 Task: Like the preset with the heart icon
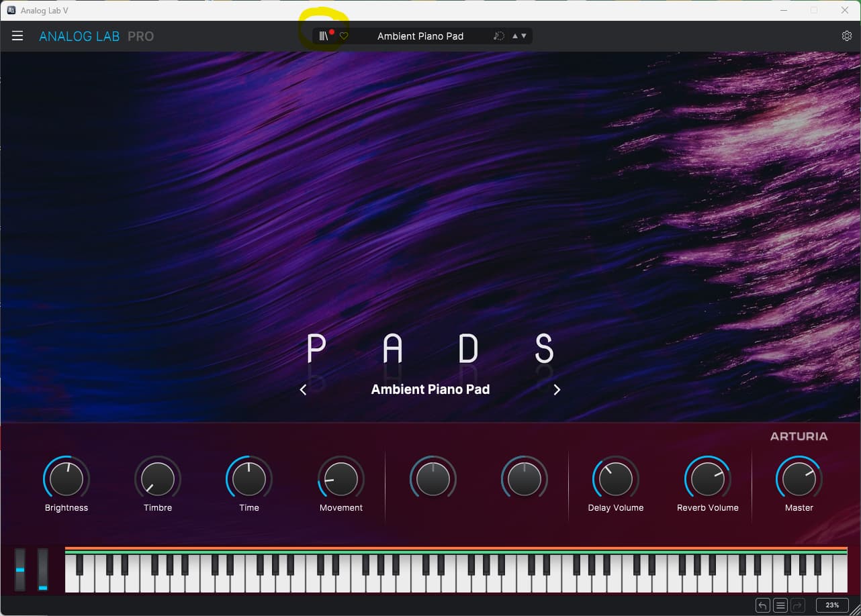[x=344, y=36]
